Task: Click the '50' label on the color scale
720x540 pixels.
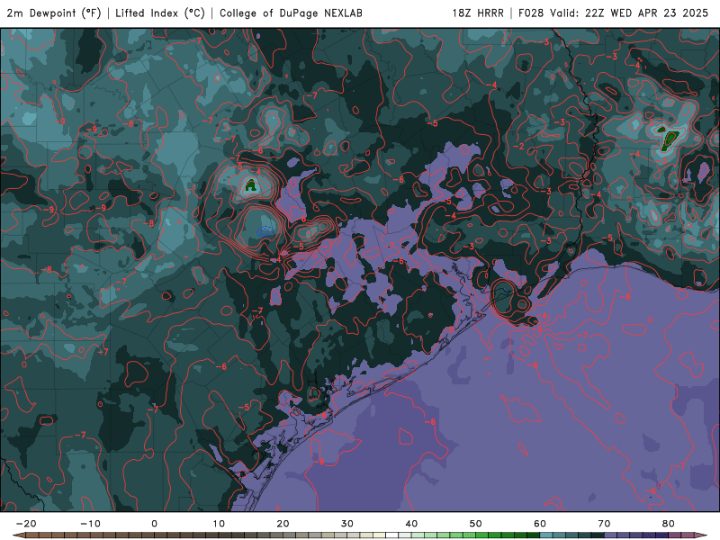Action: point(476,524)
